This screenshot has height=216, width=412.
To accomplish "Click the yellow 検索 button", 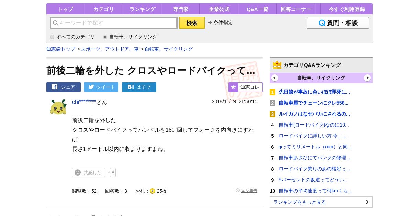I will point(192,23).
